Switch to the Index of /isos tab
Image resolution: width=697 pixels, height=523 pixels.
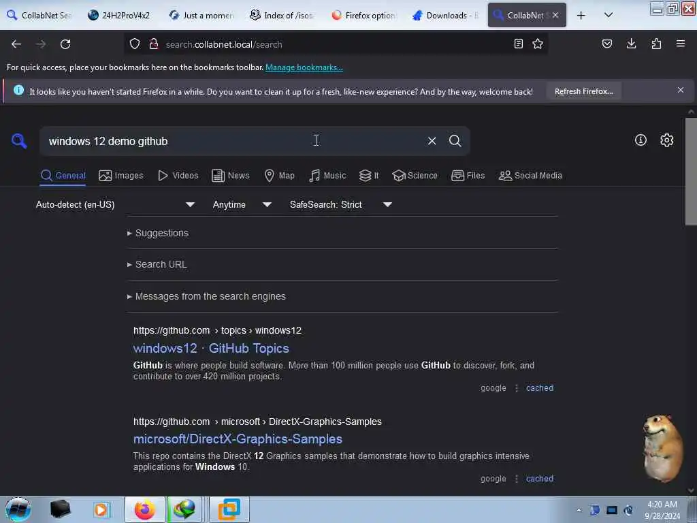click(x=282, y=15)
